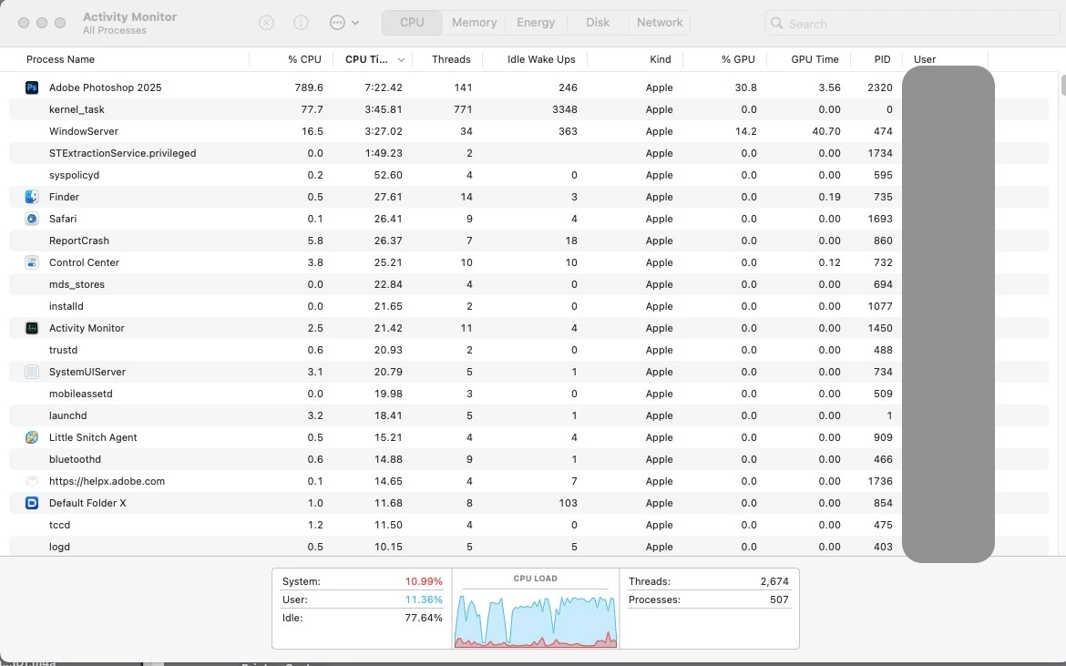Click the Stop process (X) toolbar icon
Viewport: 1066px width, 666px height.
(x=266, y=23)
